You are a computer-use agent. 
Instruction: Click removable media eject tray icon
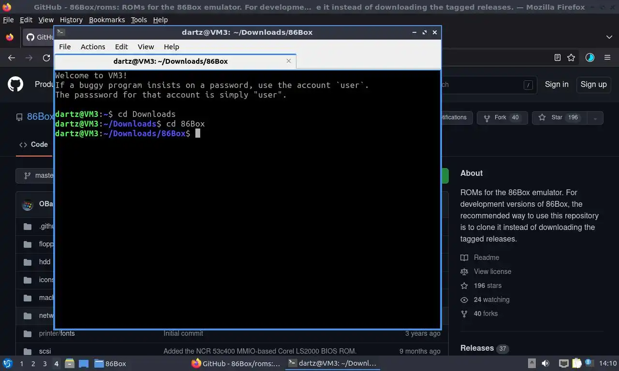(x=531, y=363)
